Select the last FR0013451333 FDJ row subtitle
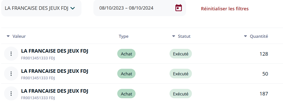 [38, 98]
